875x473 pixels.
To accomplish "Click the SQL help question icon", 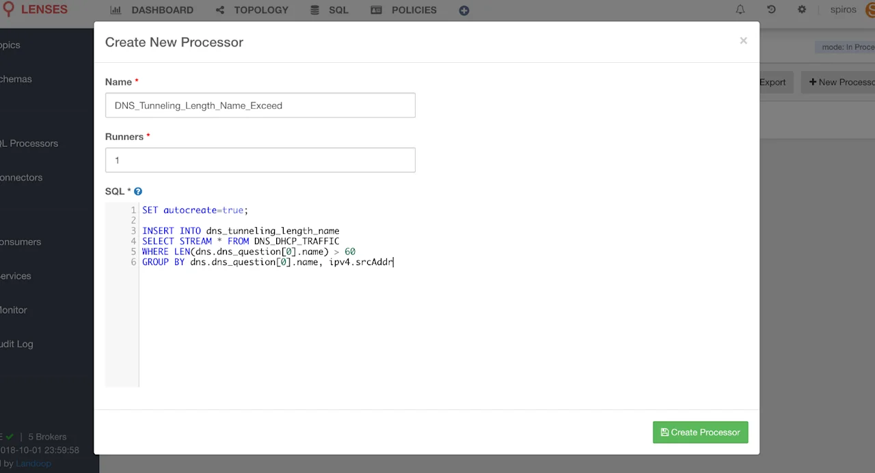I will click(138, 192).
